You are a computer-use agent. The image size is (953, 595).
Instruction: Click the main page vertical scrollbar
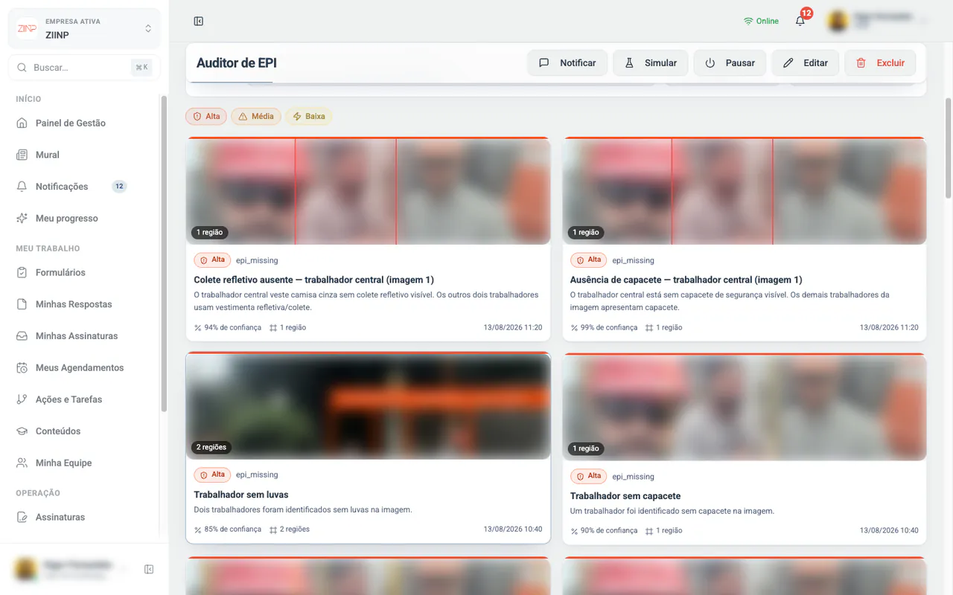(x=949, y=147)
